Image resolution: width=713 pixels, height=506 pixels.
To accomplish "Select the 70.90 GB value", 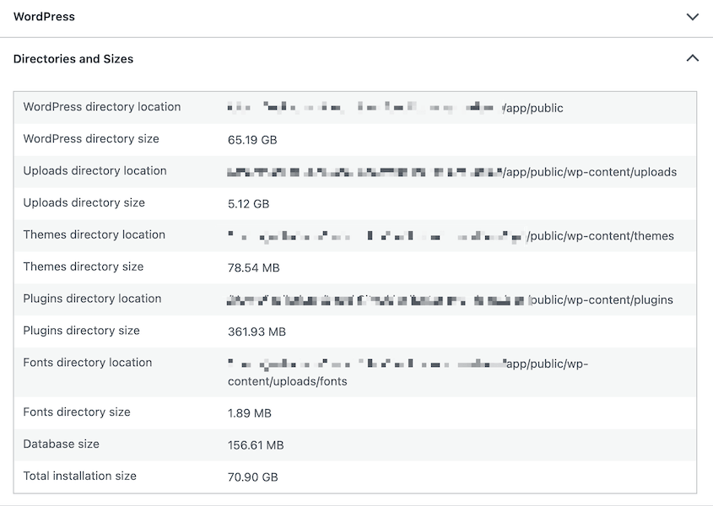I will click(253, 476).
